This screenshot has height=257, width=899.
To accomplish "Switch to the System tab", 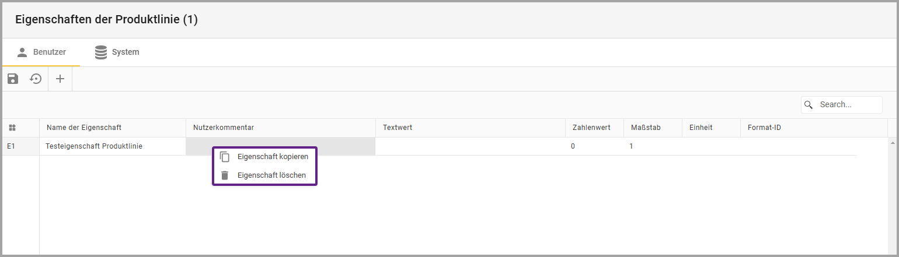I will [117, 52].
